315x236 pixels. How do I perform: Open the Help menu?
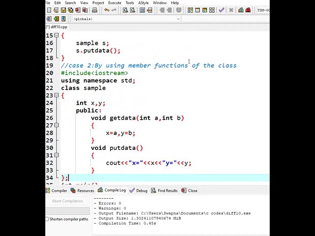click(x=175, y=3)
